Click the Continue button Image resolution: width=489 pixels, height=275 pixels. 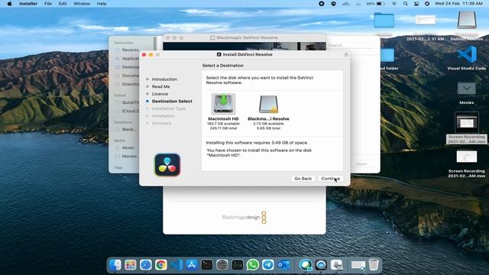coord(330,179)
